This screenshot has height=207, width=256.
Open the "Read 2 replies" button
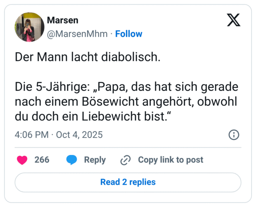click(128, 182)
